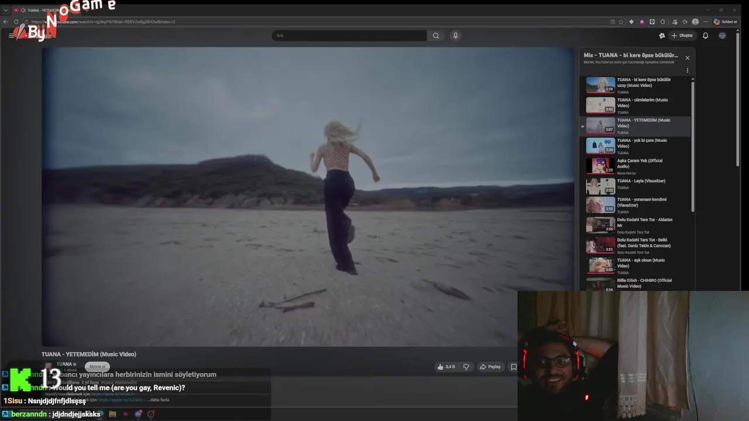The image size is (749, 421).
Task: Play 'TUANA - Leyla (Visualizer)' item
Action: tap(635, 186)
